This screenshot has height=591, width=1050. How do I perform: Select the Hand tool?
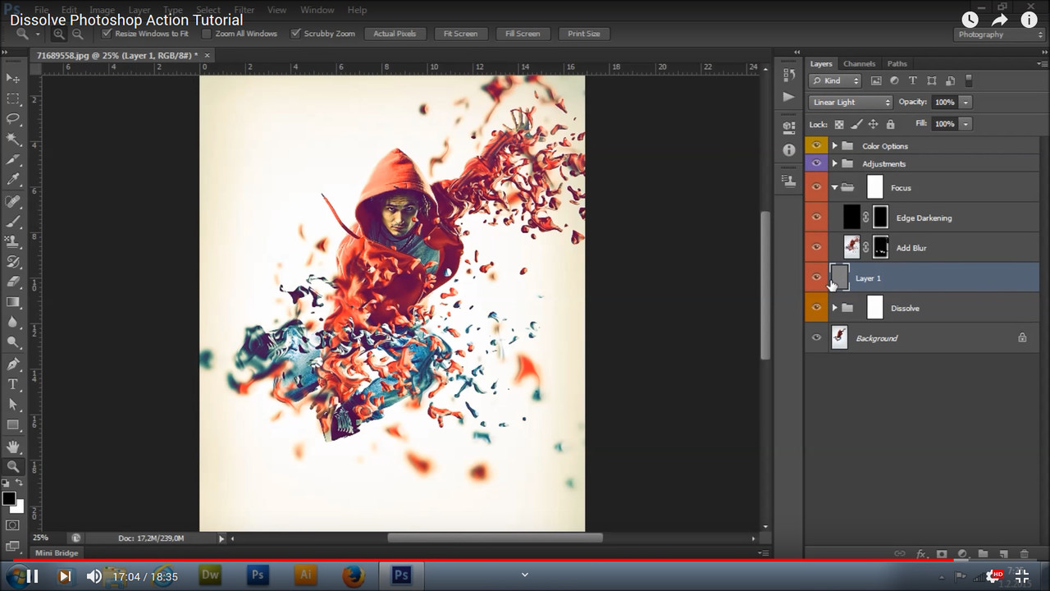pyautogui.click(x=13, y=447)
